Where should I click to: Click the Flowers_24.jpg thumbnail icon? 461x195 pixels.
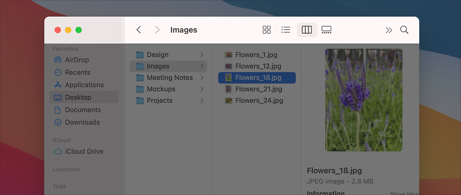point(228,101)
